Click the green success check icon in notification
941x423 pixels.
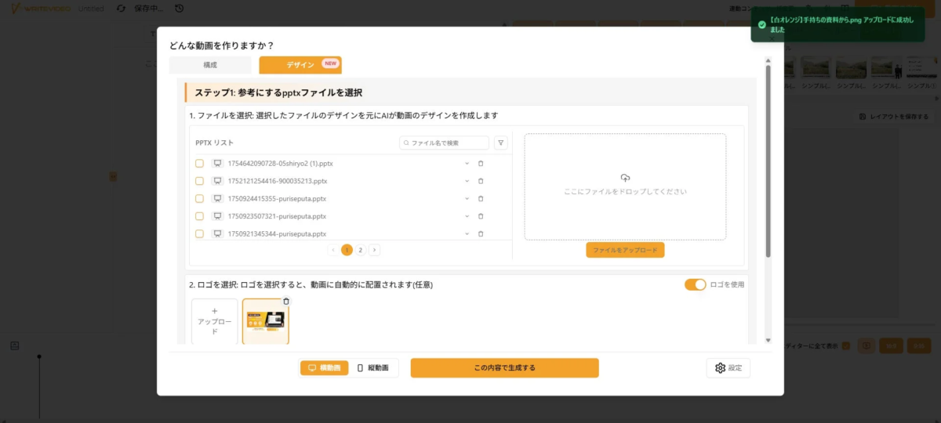(761, 24)
